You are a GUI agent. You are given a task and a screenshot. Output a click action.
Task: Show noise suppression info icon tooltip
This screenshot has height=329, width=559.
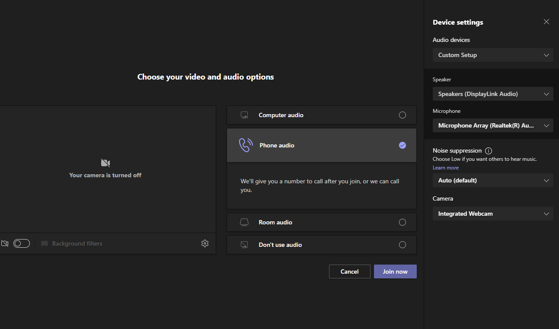point(489,151)
